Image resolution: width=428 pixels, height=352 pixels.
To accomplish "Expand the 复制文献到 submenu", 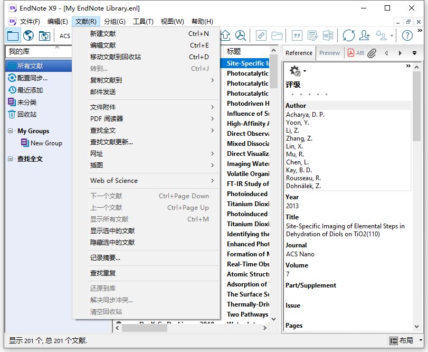I will pyautogui.click(x=213, y=80).
